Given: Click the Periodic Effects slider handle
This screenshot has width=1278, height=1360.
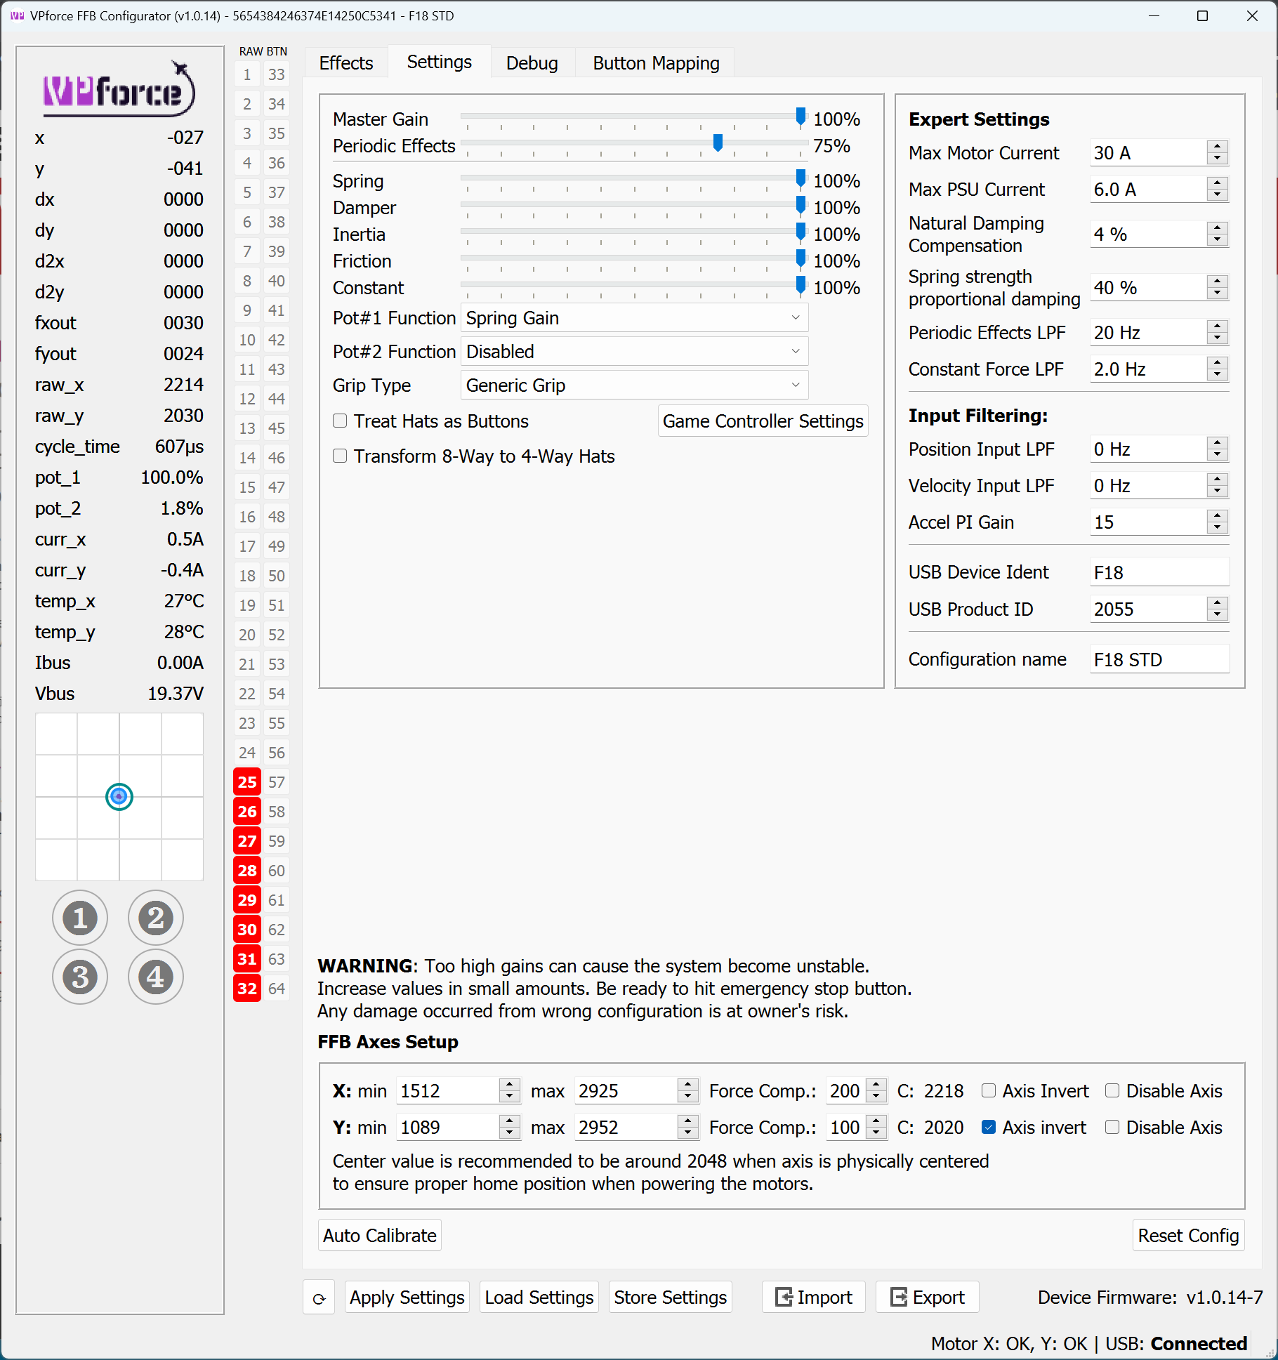Looking at the screenshot, I should coord(718,144).
